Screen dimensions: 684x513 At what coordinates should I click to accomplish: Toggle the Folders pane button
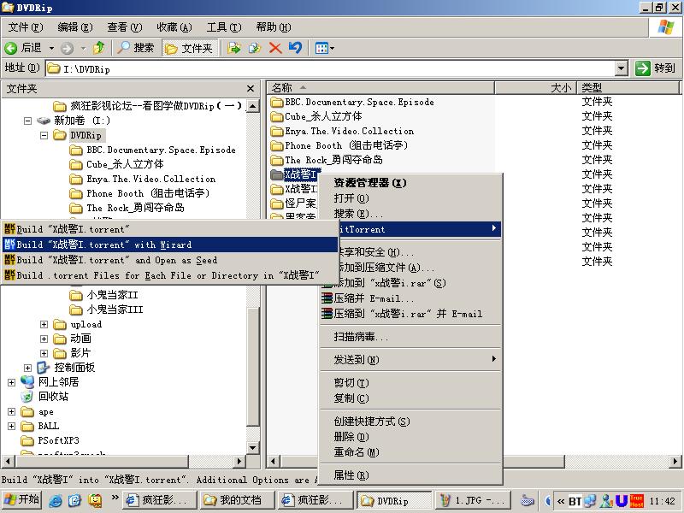click(189, 48)
